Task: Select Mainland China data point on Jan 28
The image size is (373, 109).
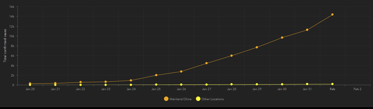Action: [232, 56]
